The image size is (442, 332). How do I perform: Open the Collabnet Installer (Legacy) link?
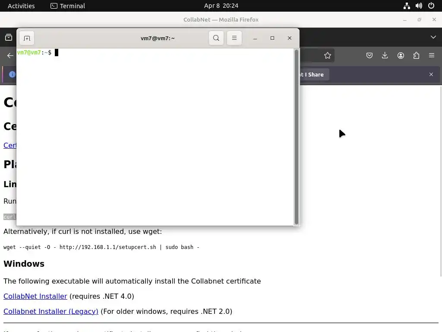(x=51, y=311)
